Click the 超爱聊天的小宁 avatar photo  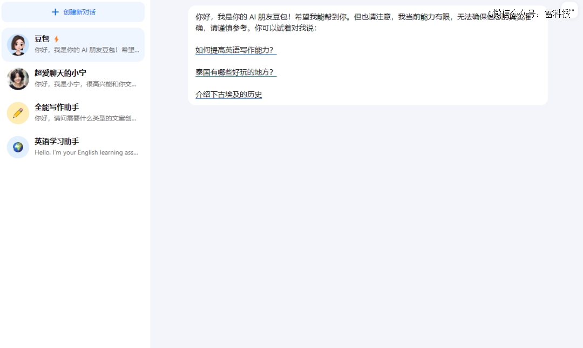click(18, 79)
